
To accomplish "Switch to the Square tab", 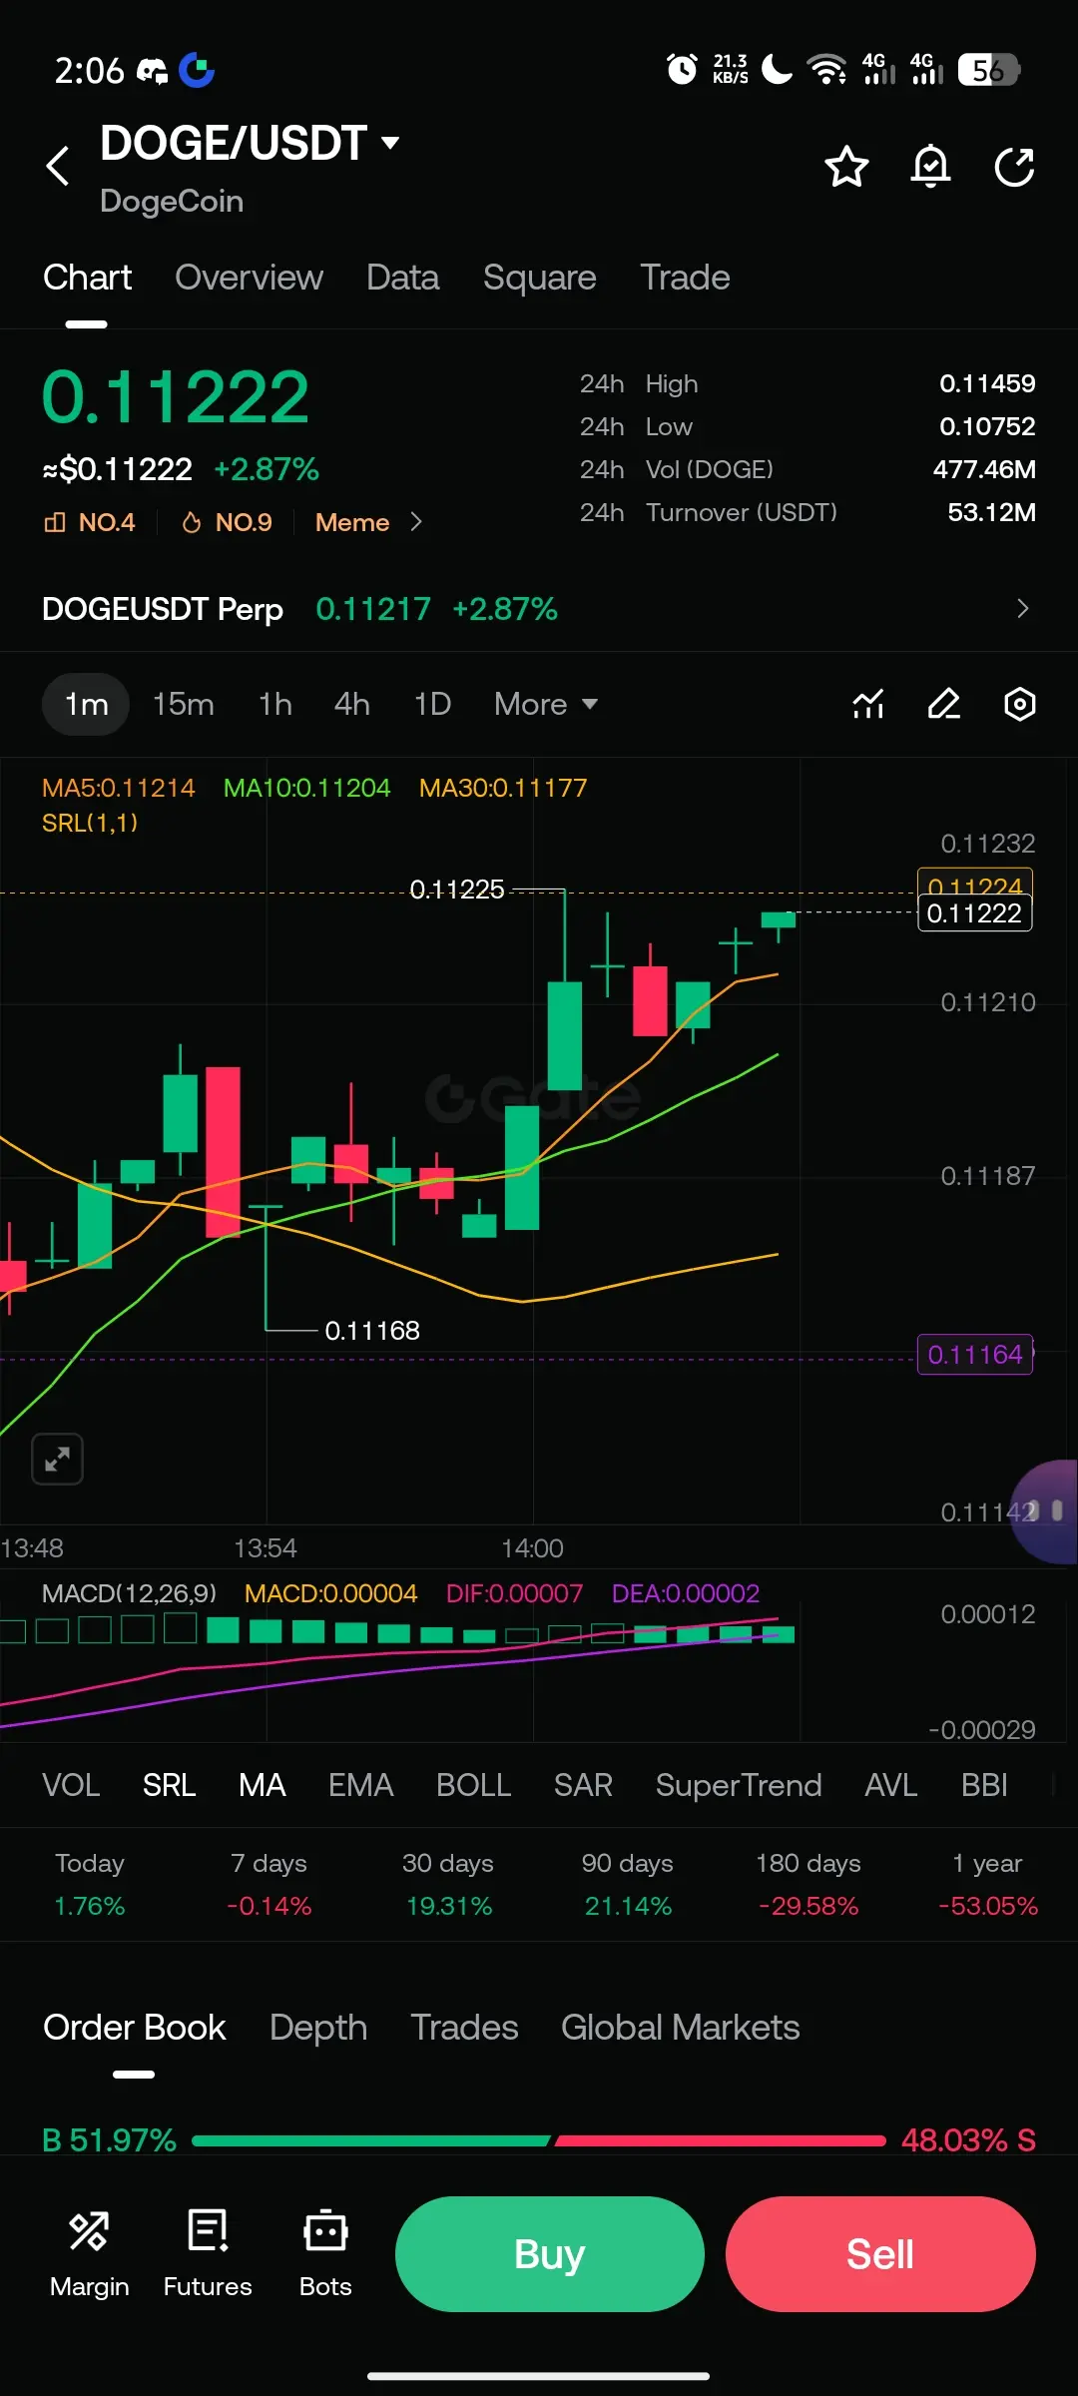I will 539,278.
